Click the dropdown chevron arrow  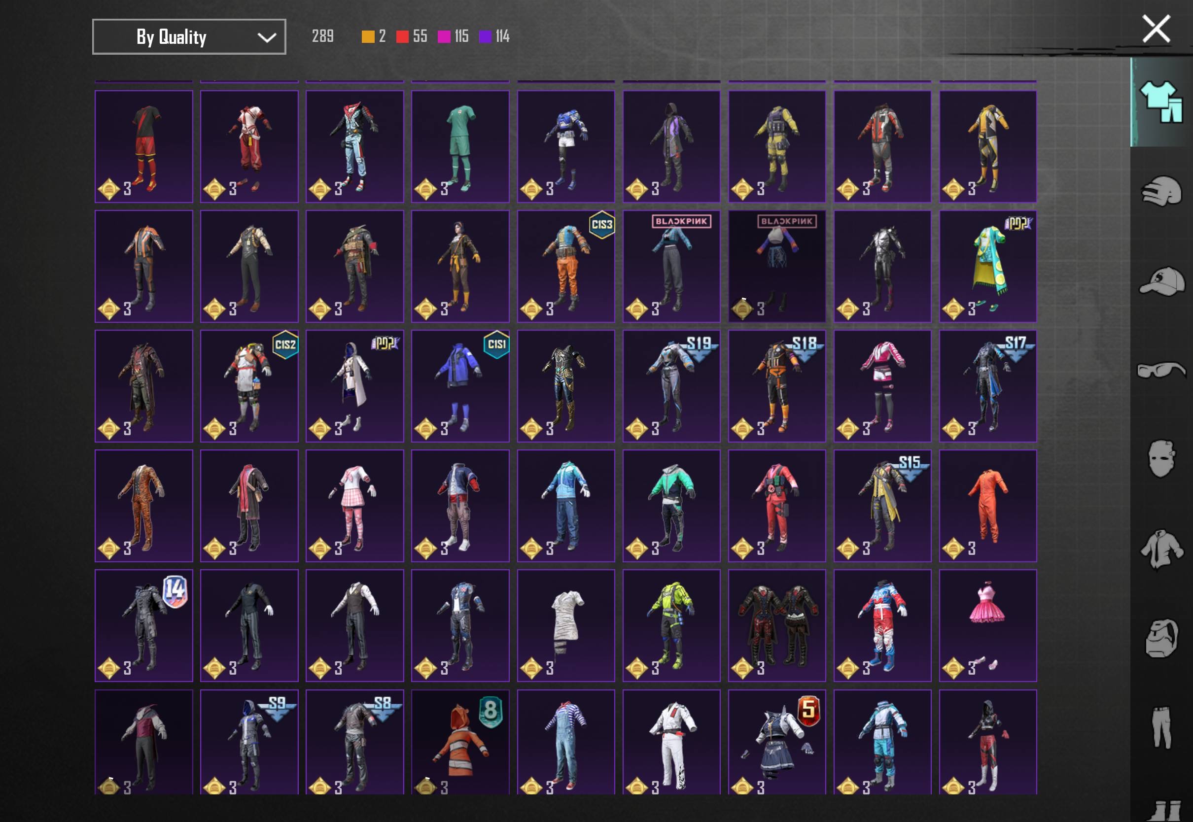click(266, 37)
